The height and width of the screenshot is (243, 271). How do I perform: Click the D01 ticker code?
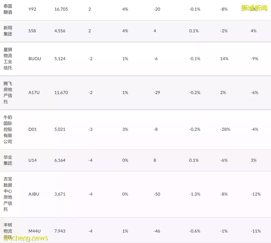[32, 129]
